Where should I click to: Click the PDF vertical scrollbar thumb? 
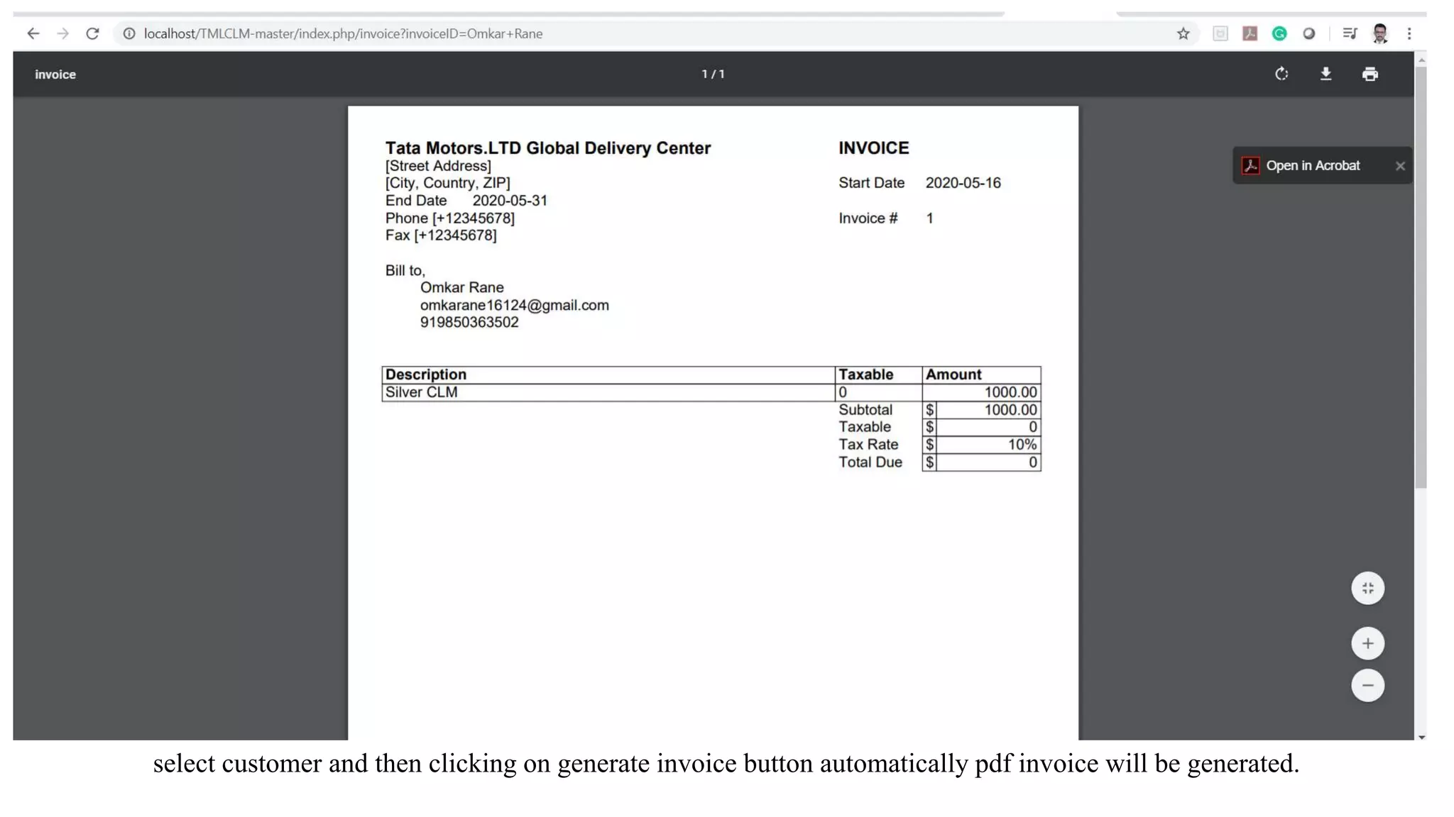click(1421, 277)
